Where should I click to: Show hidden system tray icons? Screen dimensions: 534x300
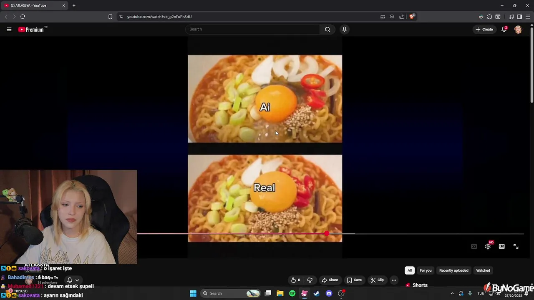pos(452,293)
